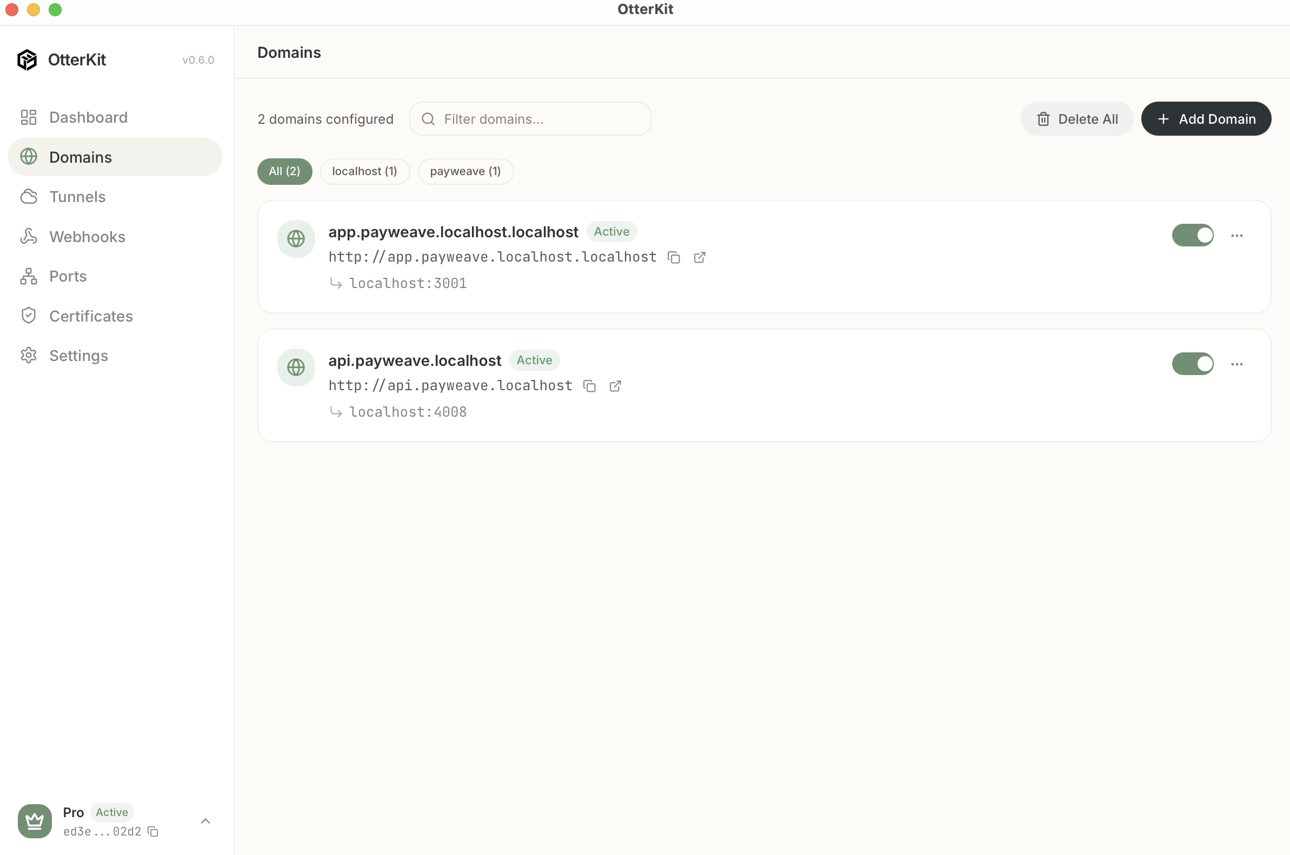Screen dimensions: 1290x855
Task: Go to Tunnels in the sidebar
Action: tap(77, 196)
